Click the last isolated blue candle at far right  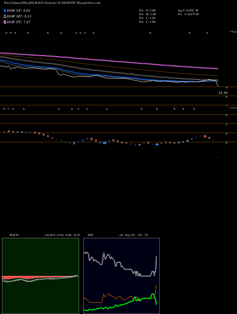click(x=218, y=157)
